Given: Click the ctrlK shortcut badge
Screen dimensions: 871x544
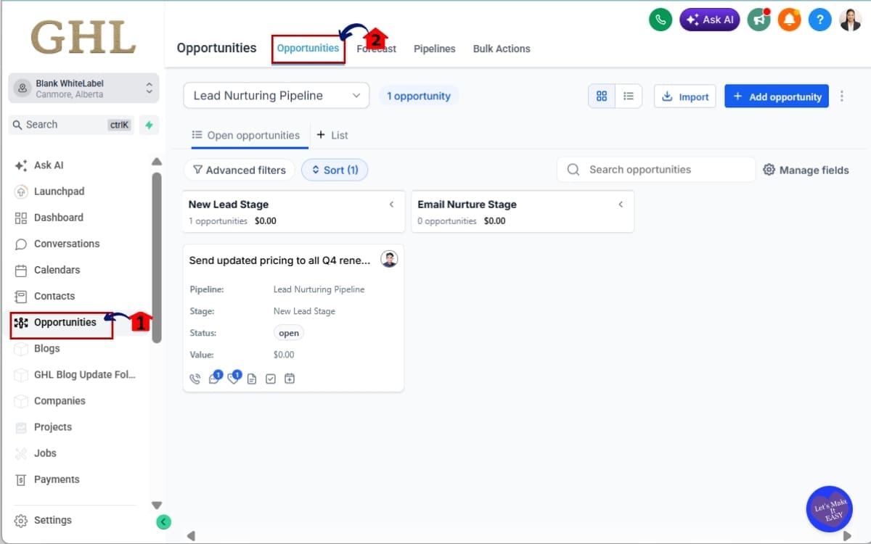Looking at the screenshot, I should [120, 125].
